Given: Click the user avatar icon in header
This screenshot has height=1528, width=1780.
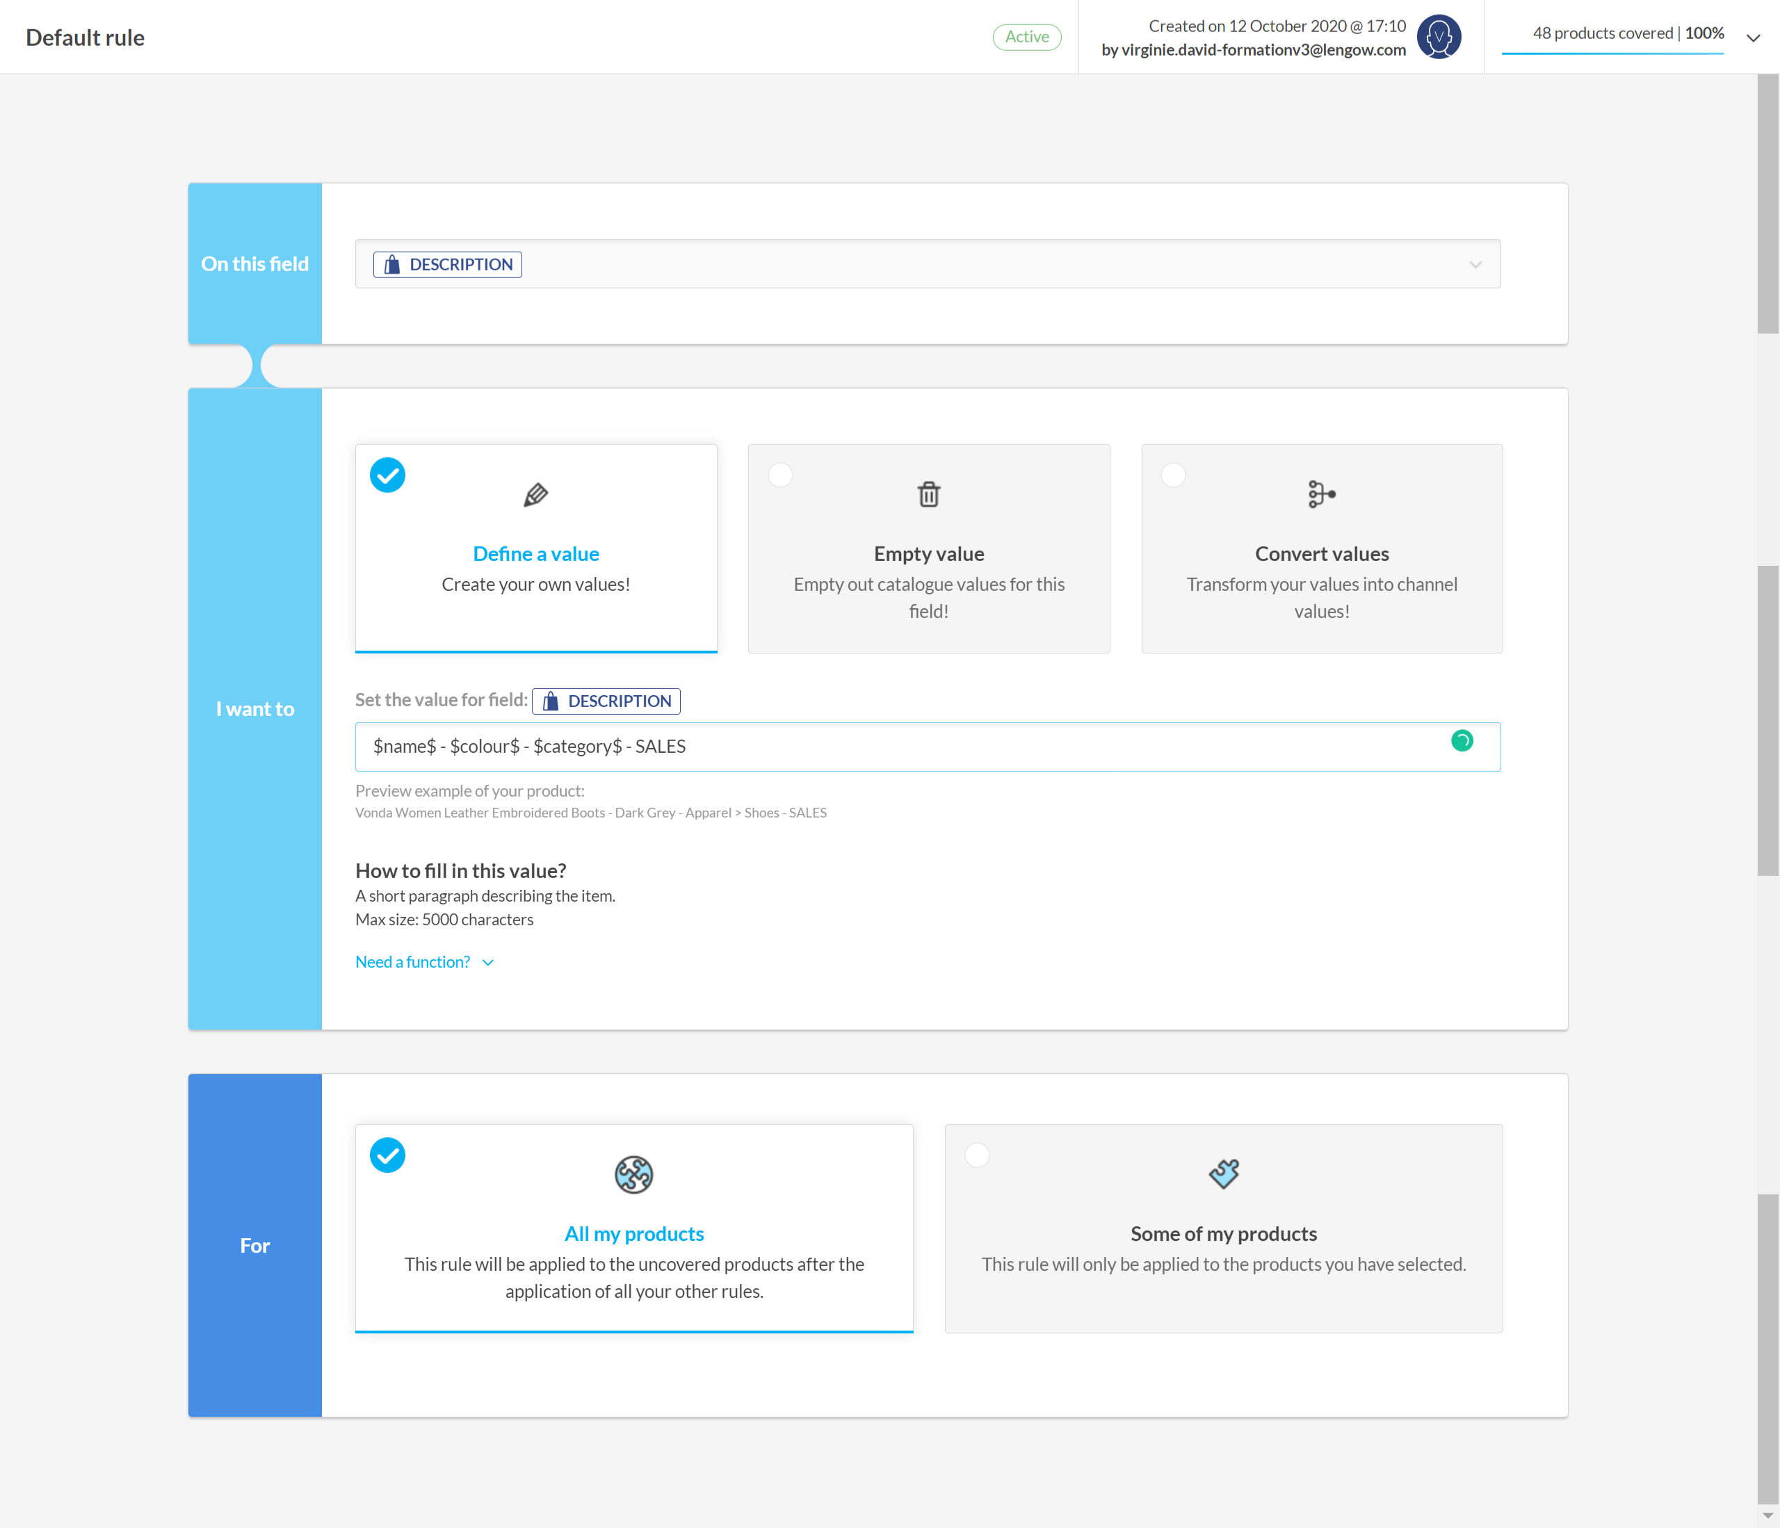Looking at the screenshot, I should coord(1439,37).
